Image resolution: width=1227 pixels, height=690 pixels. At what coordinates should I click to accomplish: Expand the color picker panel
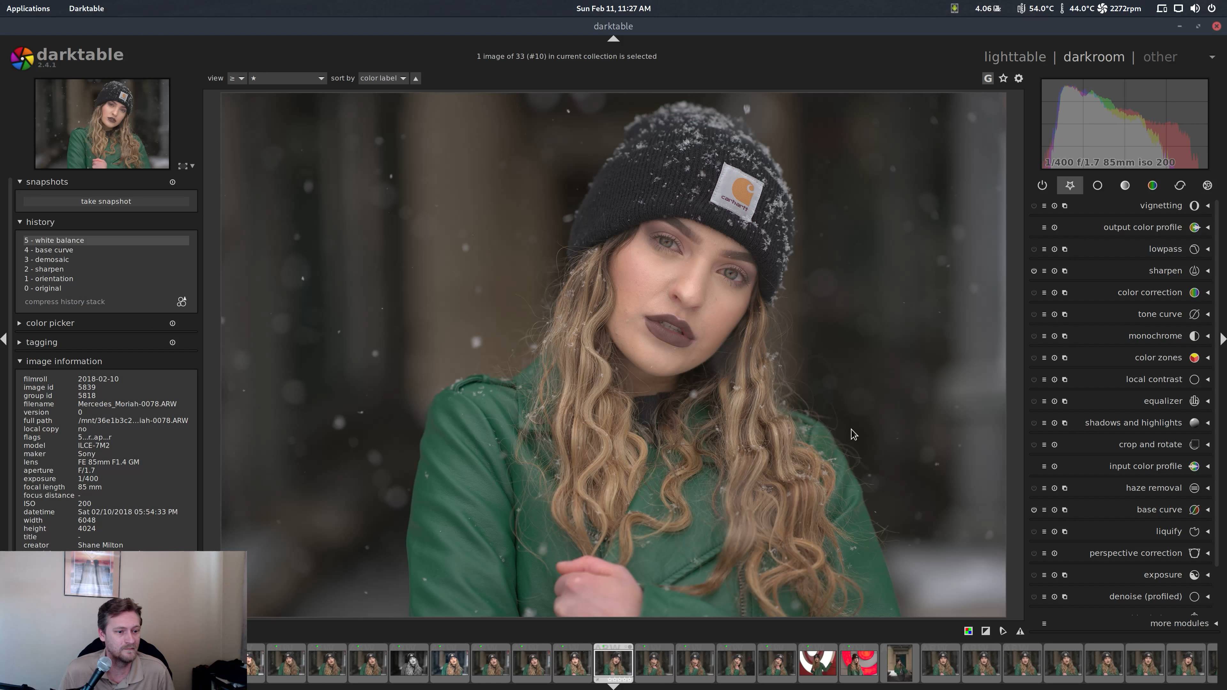coord(50,323)
